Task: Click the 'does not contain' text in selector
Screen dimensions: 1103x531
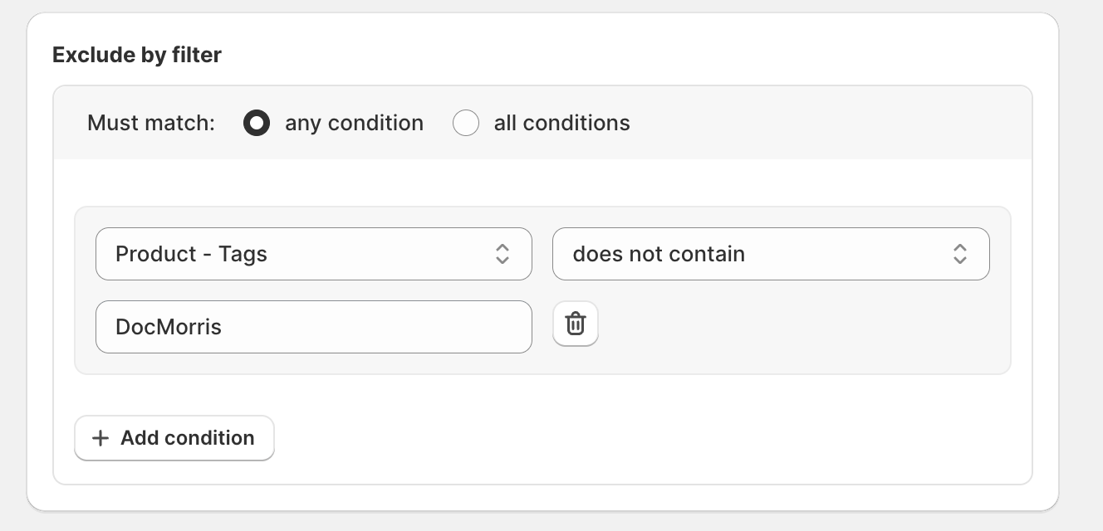Action: (x=659, y=254)
